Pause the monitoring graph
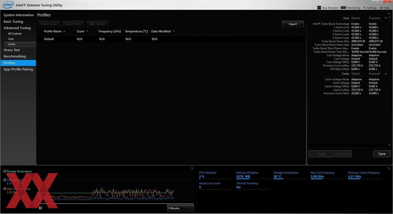The image size is (393, 214). (40, 208)
